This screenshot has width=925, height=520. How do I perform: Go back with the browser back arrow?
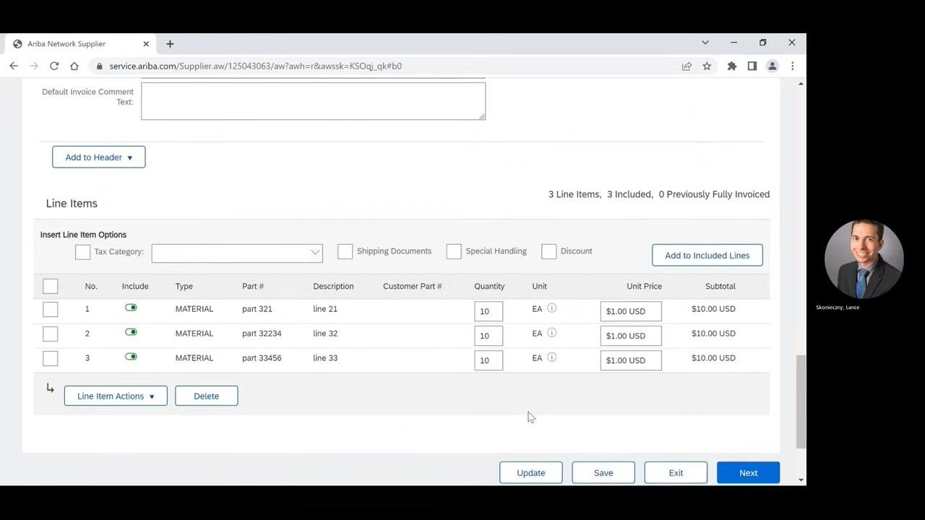point(14,66)
